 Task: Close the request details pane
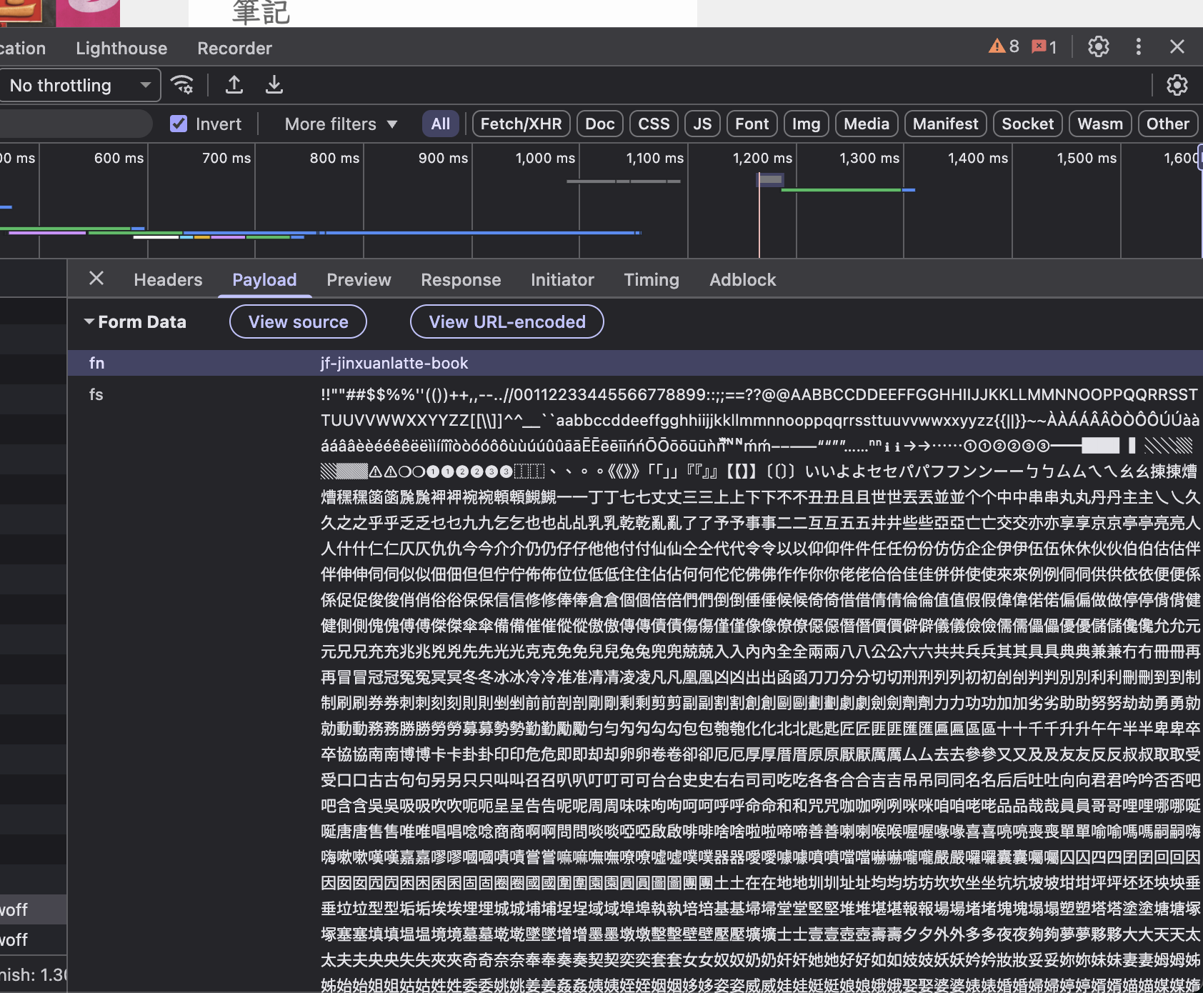click(x=96, y=279)
